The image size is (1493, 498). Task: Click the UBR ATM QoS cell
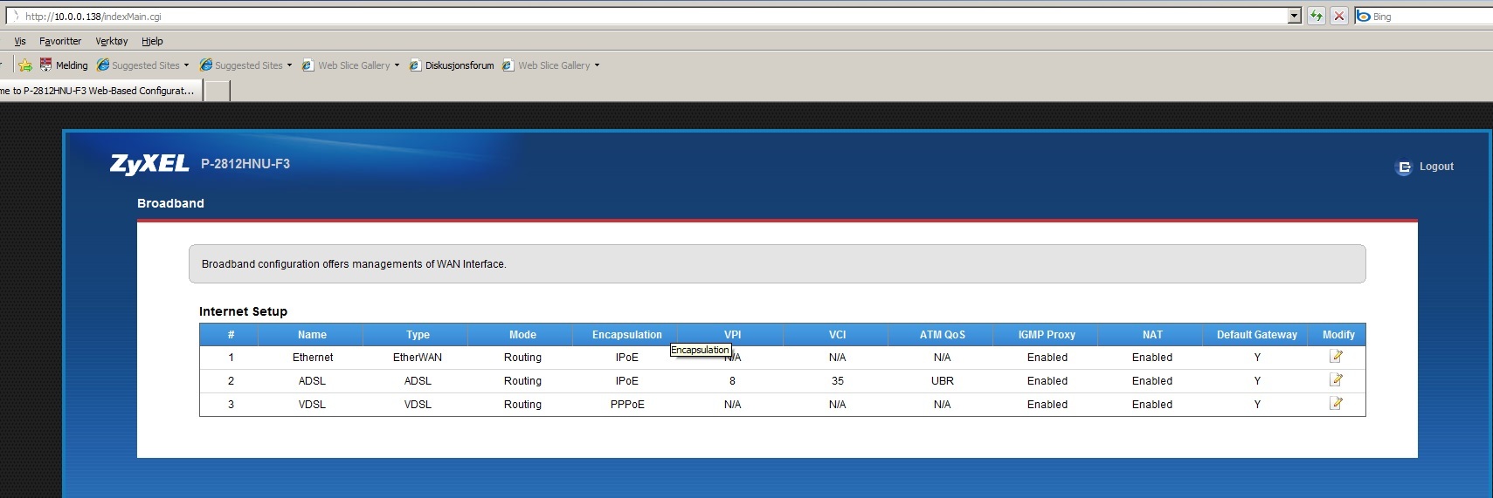[943, 381]
